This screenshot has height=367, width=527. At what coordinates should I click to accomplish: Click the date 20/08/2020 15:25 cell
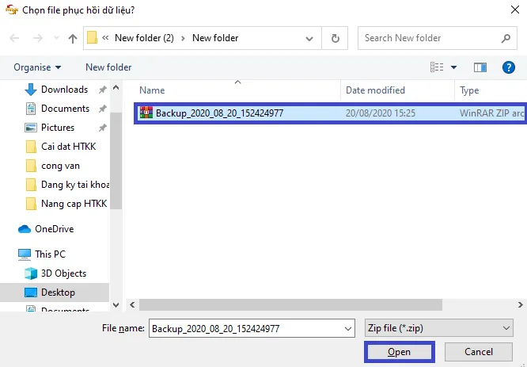pos(381,113)
